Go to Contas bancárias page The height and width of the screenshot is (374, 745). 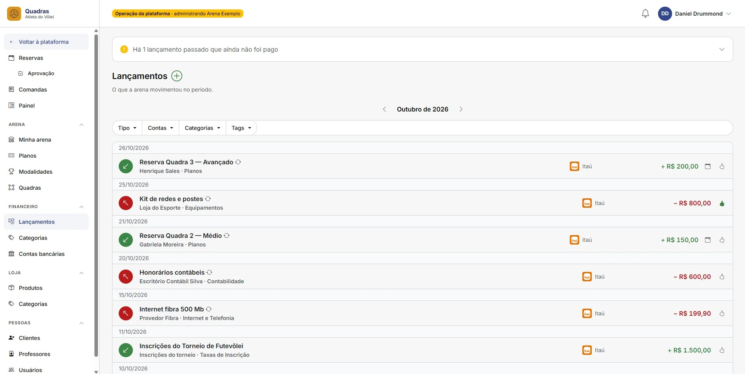click(46, 254)
